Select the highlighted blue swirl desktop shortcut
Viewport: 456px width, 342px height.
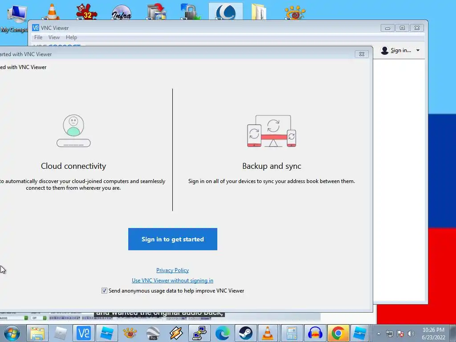(x=226, y=11)
